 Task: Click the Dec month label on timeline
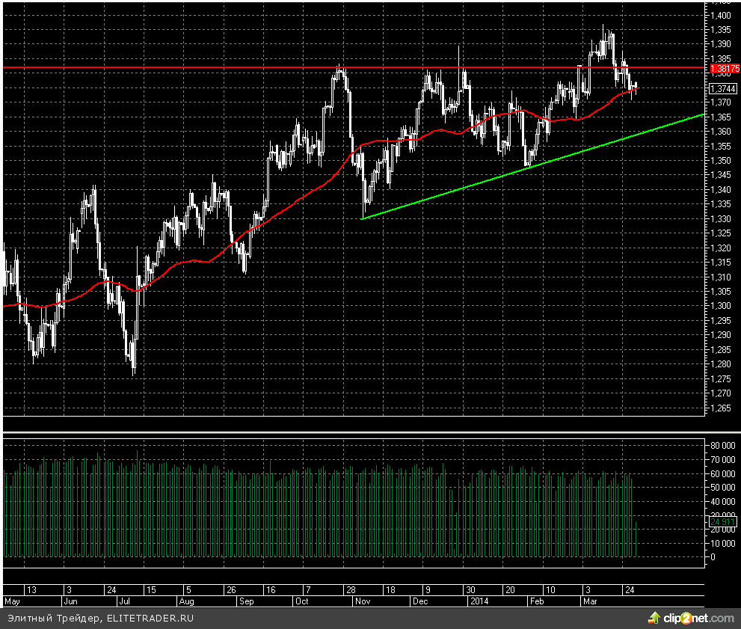coord(420,601)
